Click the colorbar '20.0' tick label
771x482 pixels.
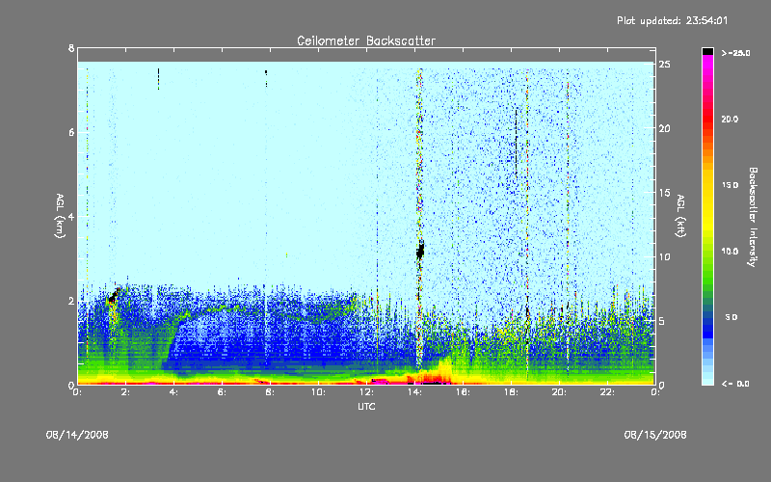730,119
